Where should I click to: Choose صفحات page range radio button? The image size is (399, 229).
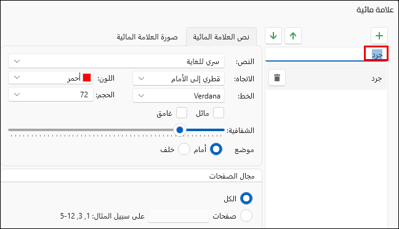pyautogui.click(x=246, y=216)
